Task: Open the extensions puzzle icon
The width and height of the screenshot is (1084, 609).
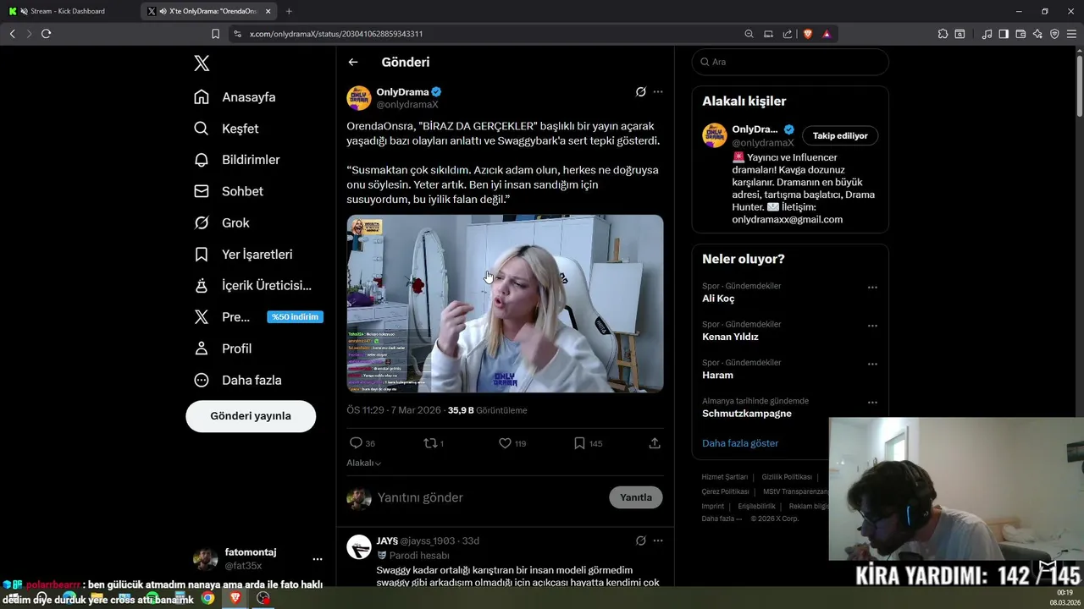Action: [943, 34]
